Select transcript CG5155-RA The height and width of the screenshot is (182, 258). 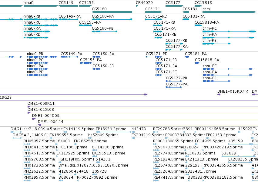click(x=85, y=25)
